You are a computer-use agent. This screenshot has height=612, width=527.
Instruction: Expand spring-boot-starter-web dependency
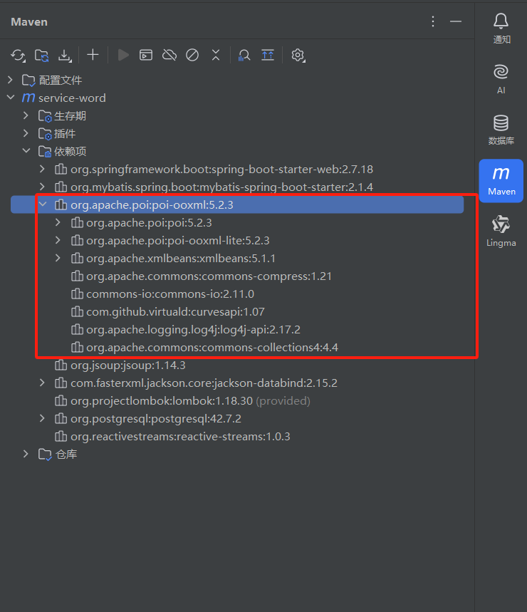(x=42, y=169)
